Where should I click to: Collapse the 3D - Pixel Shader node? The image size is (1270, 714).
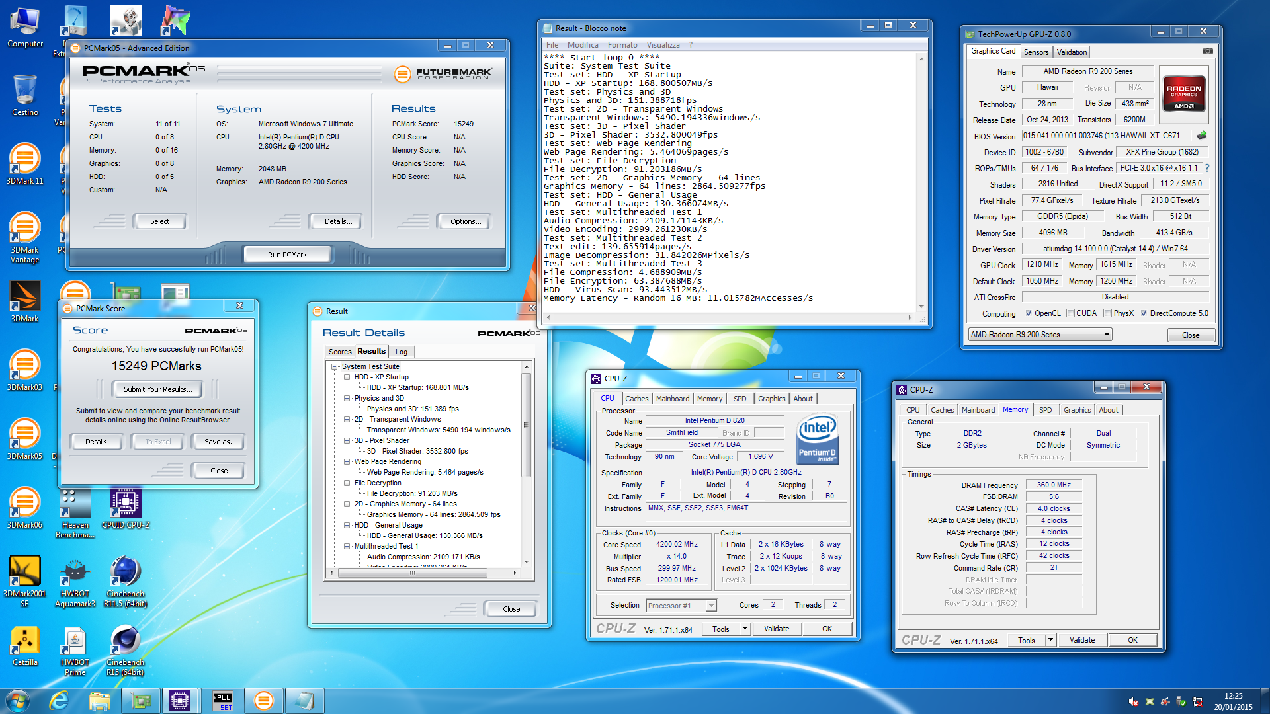[x=347, y=440]
